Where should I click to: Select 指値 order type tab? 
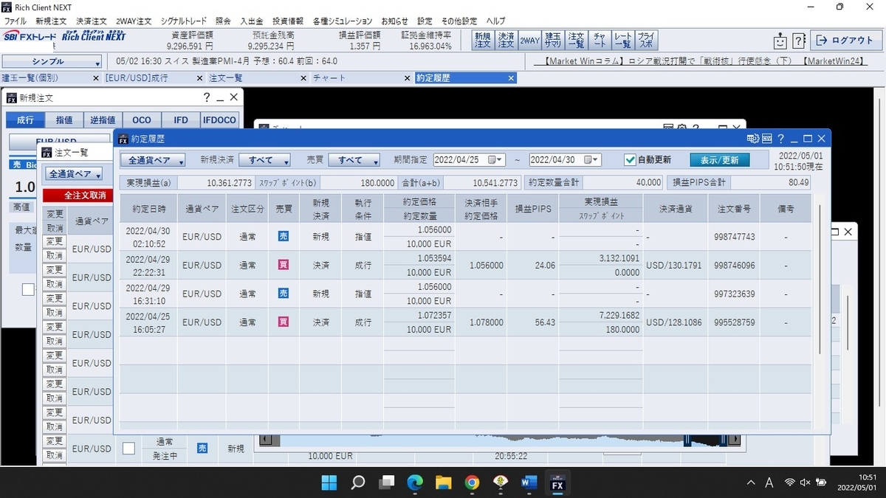pos(64,120)
